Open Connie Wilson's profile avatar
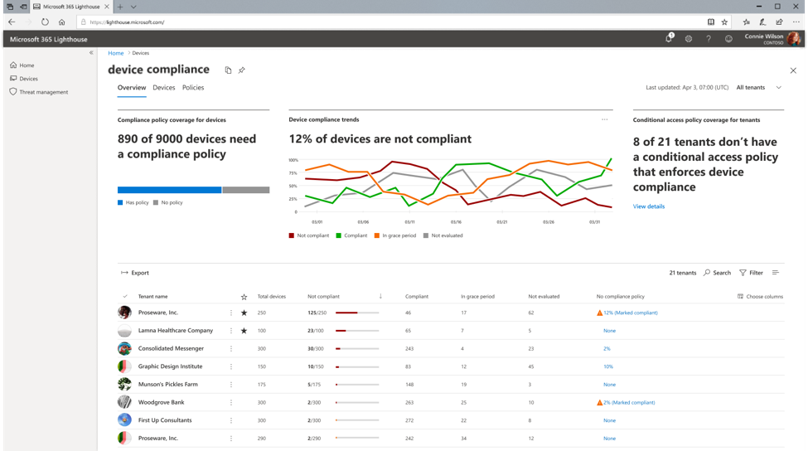 coord(794,39)
